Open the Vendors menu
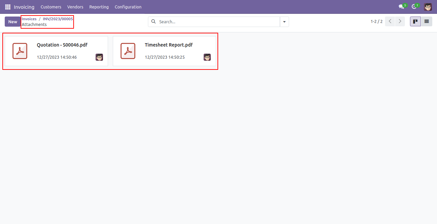Viewport: 437px width, 224px height. coord(75,7)
